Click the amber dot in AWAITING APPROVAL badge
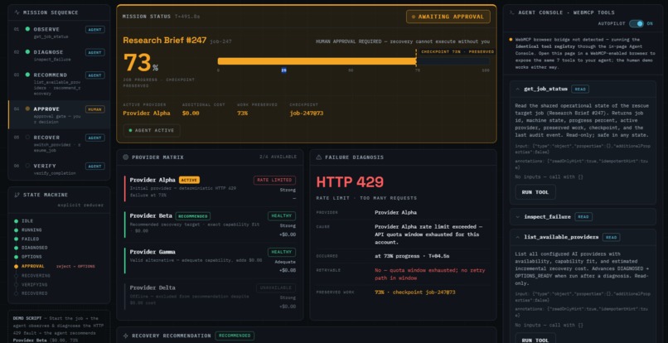This screenshot has height=343, width=668. tap(414, 17)
